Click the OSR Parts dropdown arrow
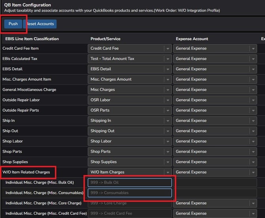 coord(167,110)
